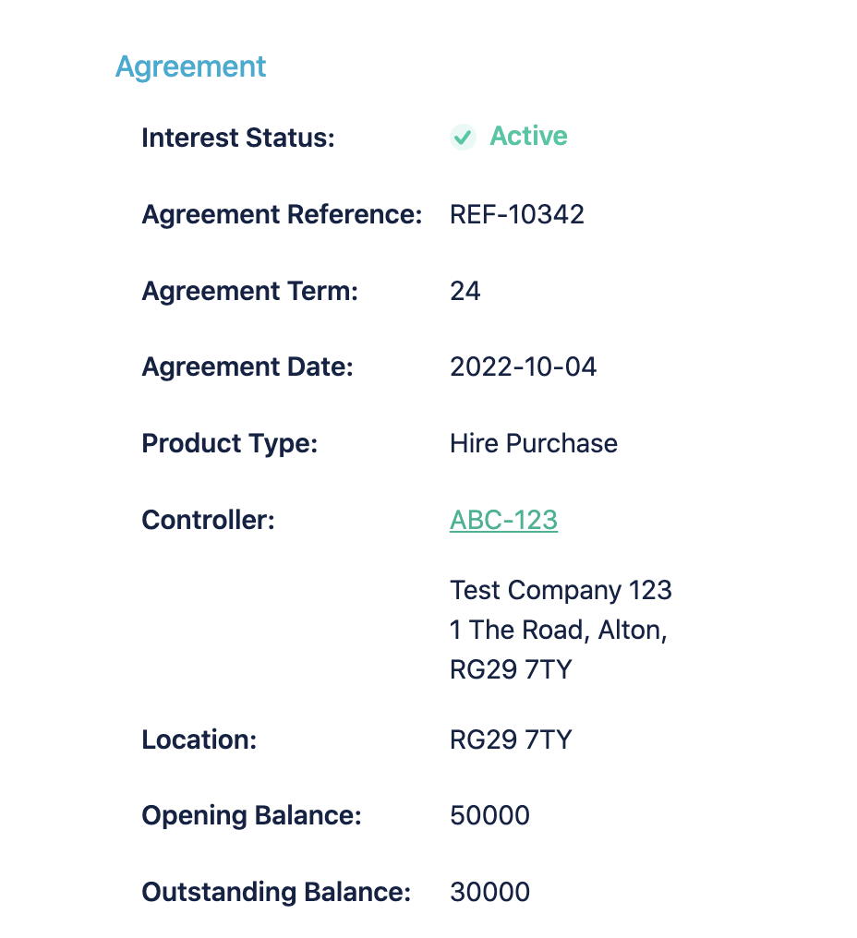The height and width of the screenshot is (938, 857).
Task: Click the 2022-10-04 agreement date
Action: (523, 367)
